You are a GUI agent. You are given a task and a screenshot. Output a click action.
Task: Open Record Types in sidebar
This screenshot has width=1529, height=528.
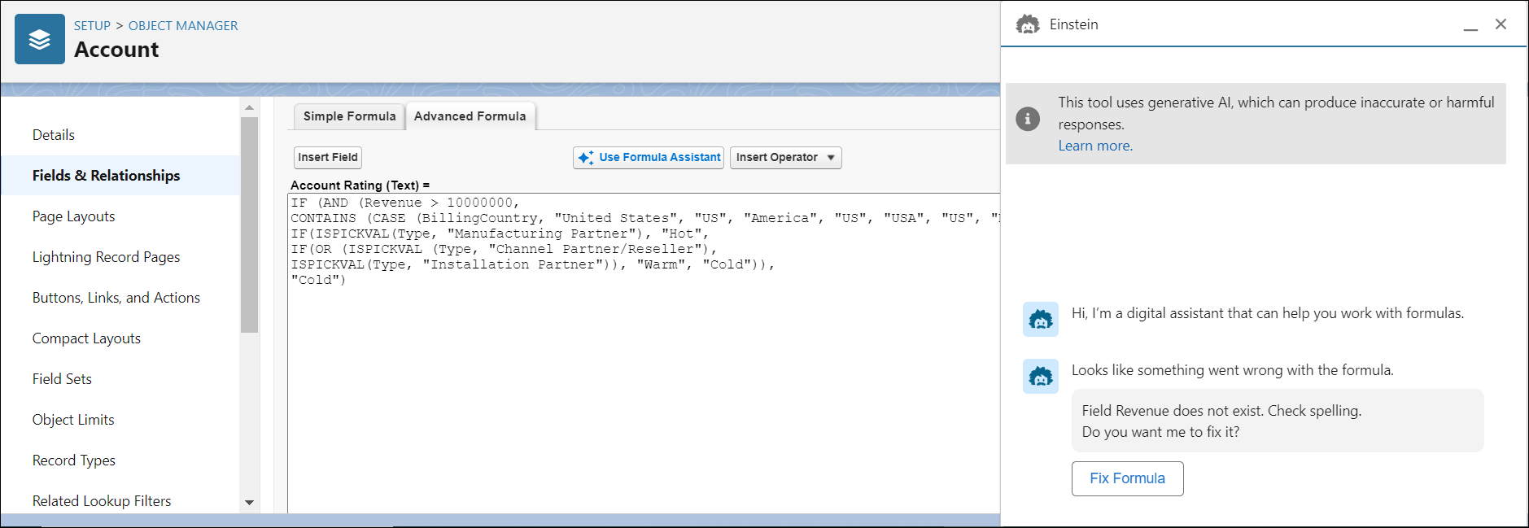[73, 460]
